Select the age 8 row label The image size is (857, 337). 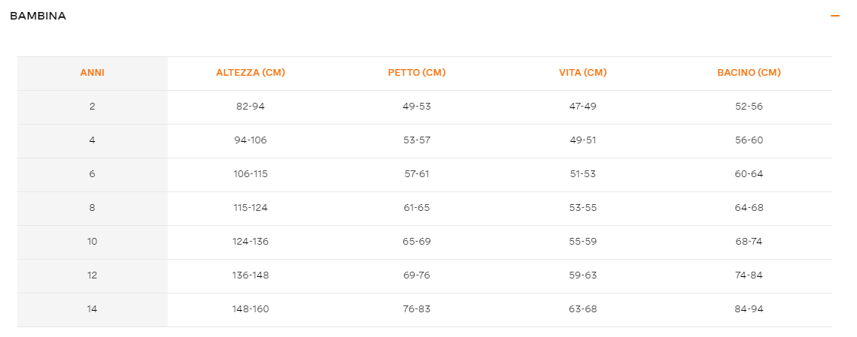click(x=93, y=208)
